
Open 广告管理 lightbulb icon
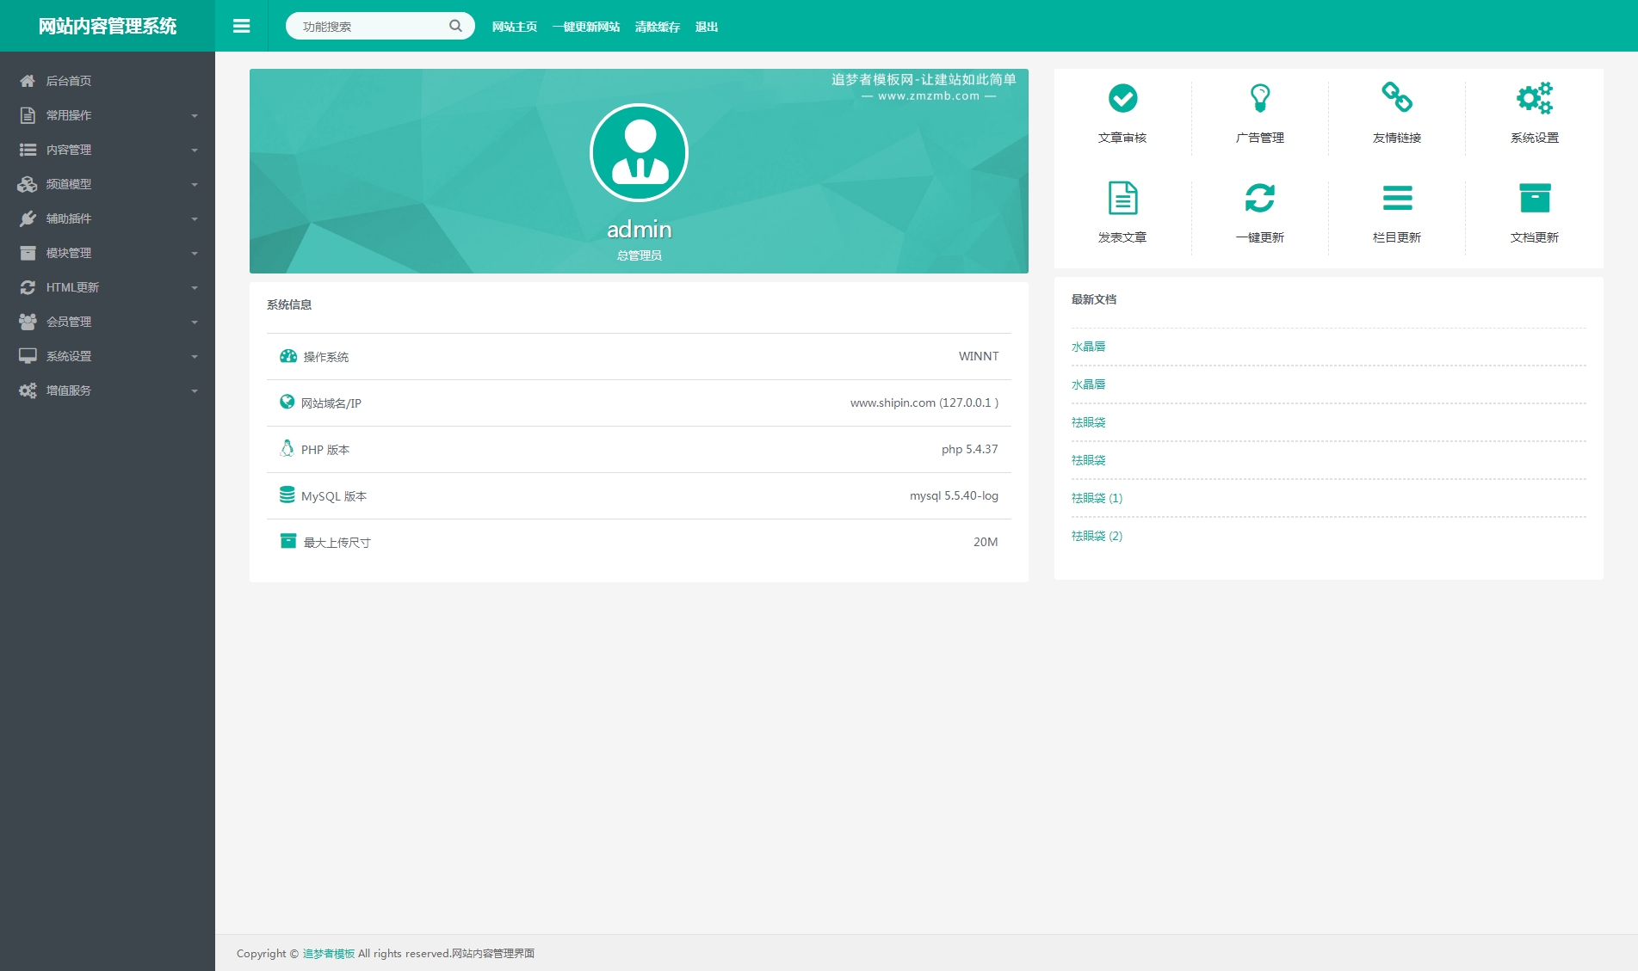[1259, 99]
